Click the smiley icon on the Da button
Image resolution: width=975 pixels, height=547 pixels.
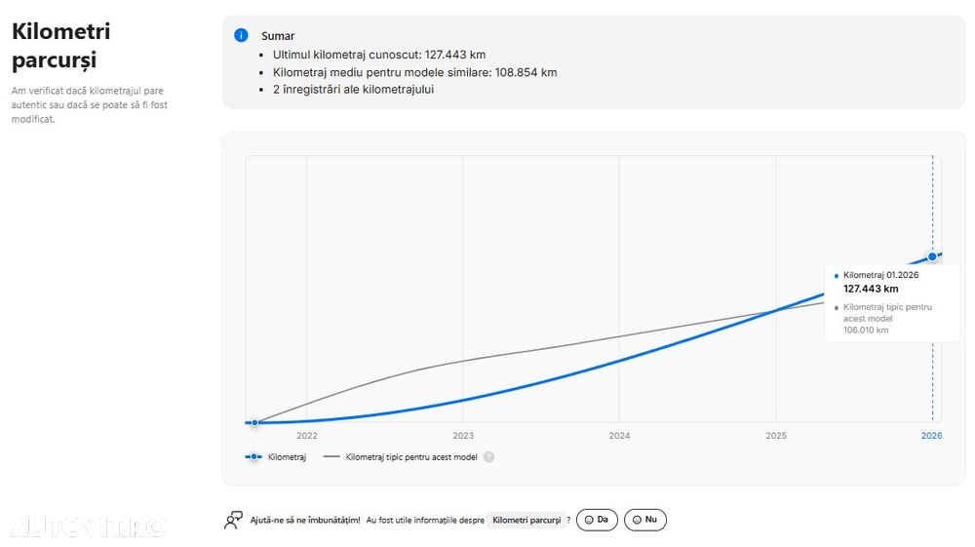pyautogui.click(x=589, y=521)
